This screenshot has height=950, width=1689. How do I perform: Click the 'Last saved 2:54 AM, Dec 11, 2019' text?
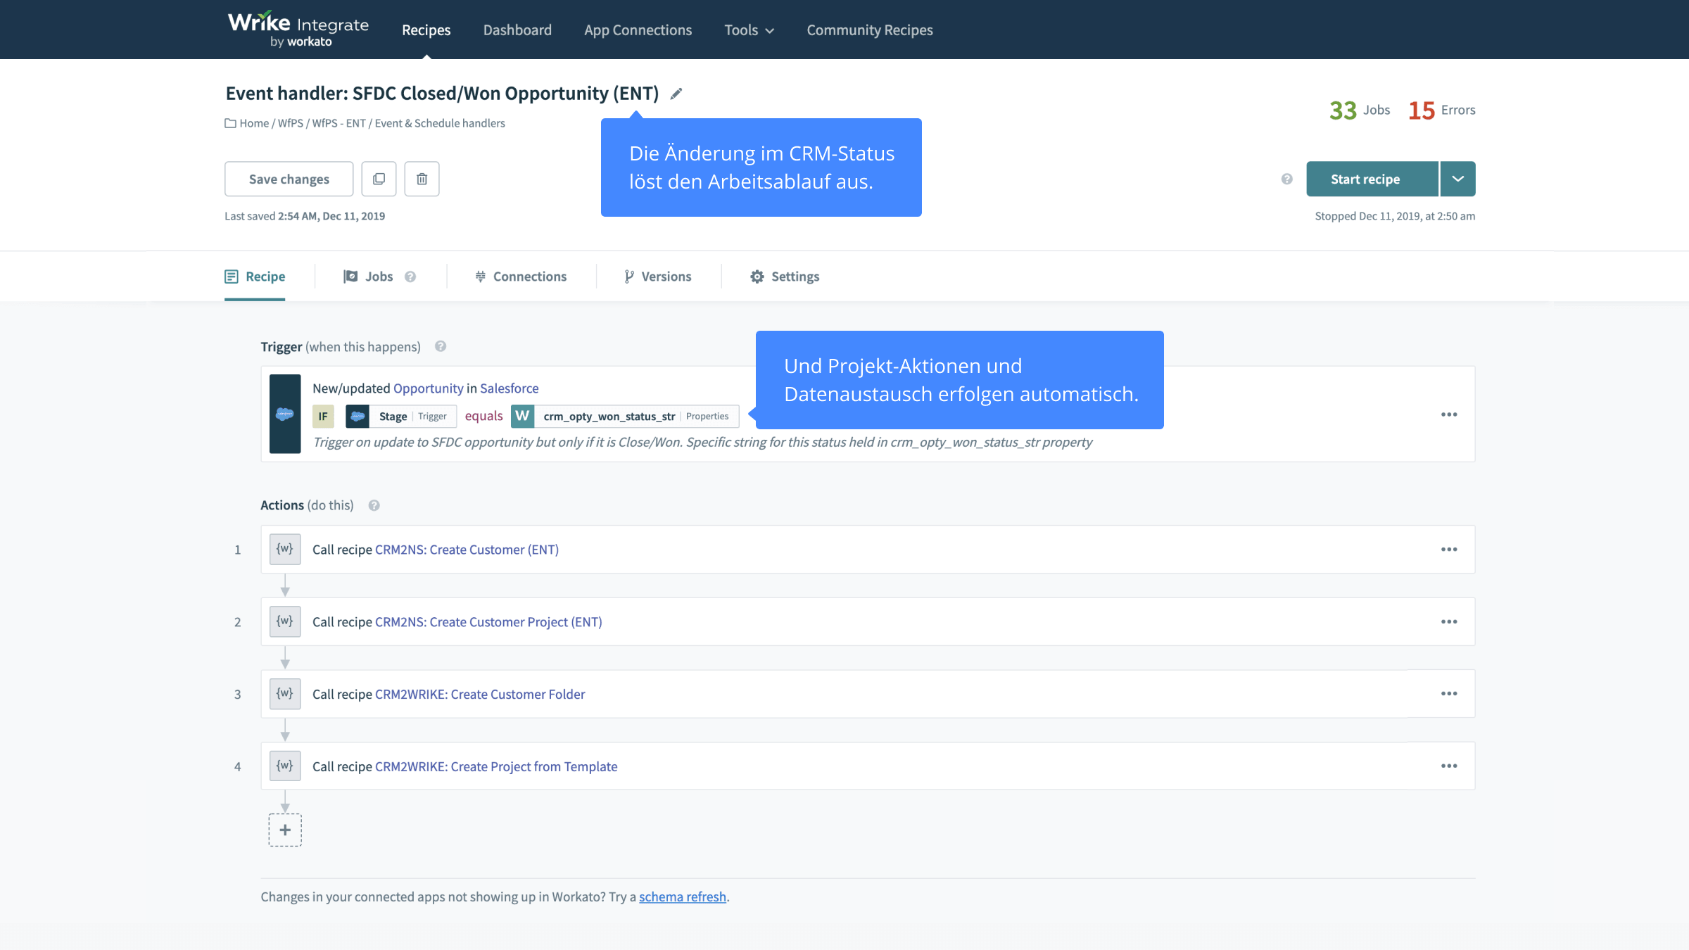(305, 216)
